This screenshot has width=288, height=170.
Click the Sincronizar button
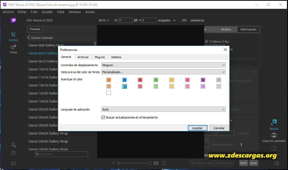coord(225,163)
